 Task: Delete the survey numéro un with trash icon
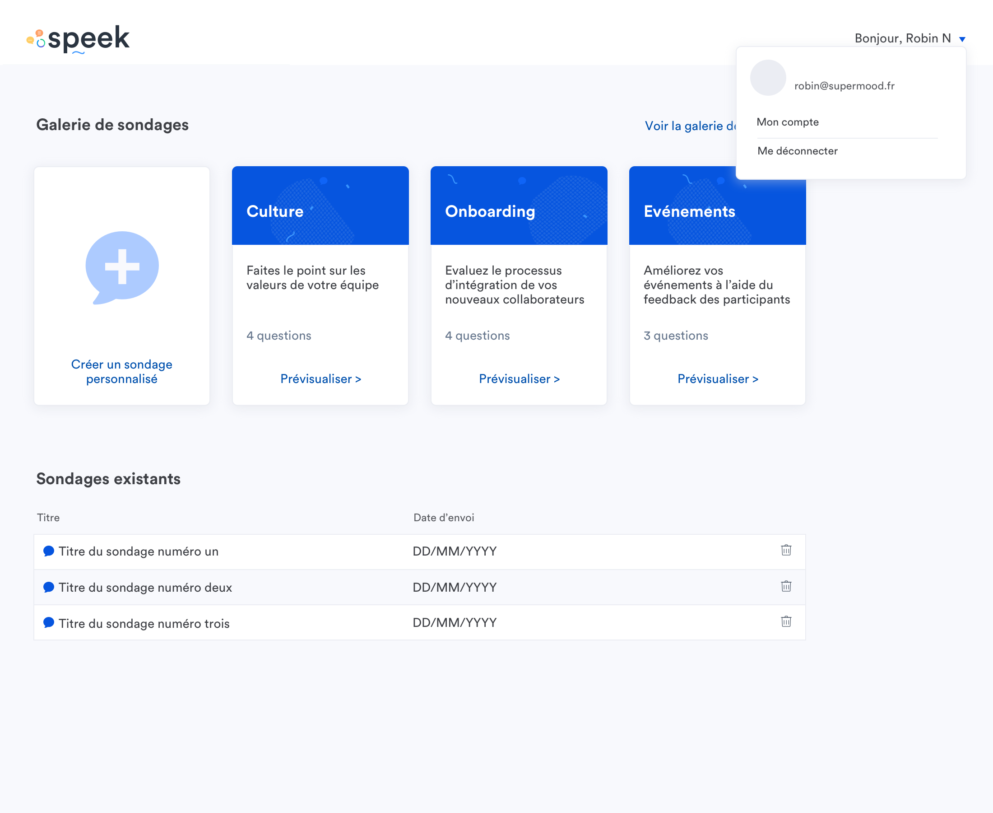(x=786, y=550)
